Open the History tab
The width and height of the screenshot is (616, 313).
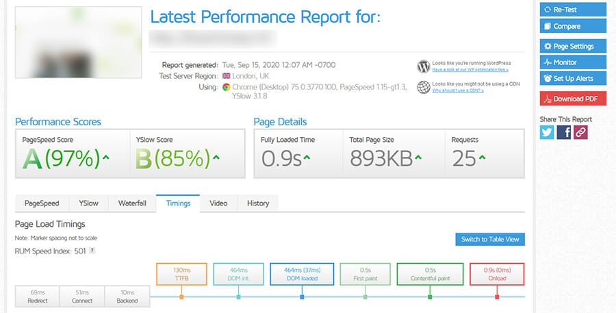(x=258, y=203)
